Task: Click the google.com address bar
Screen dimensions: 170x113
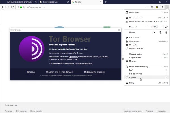Action: [x=79, y=6]
